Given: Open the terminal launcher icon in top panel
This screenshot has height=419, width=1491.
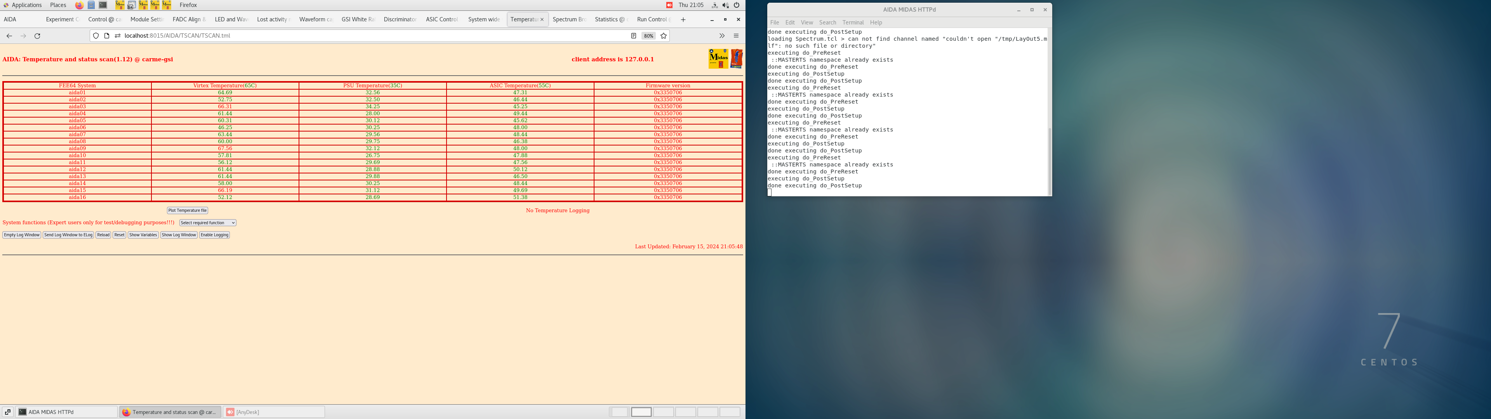Looking at the screenshot, I should coord(103,5).
